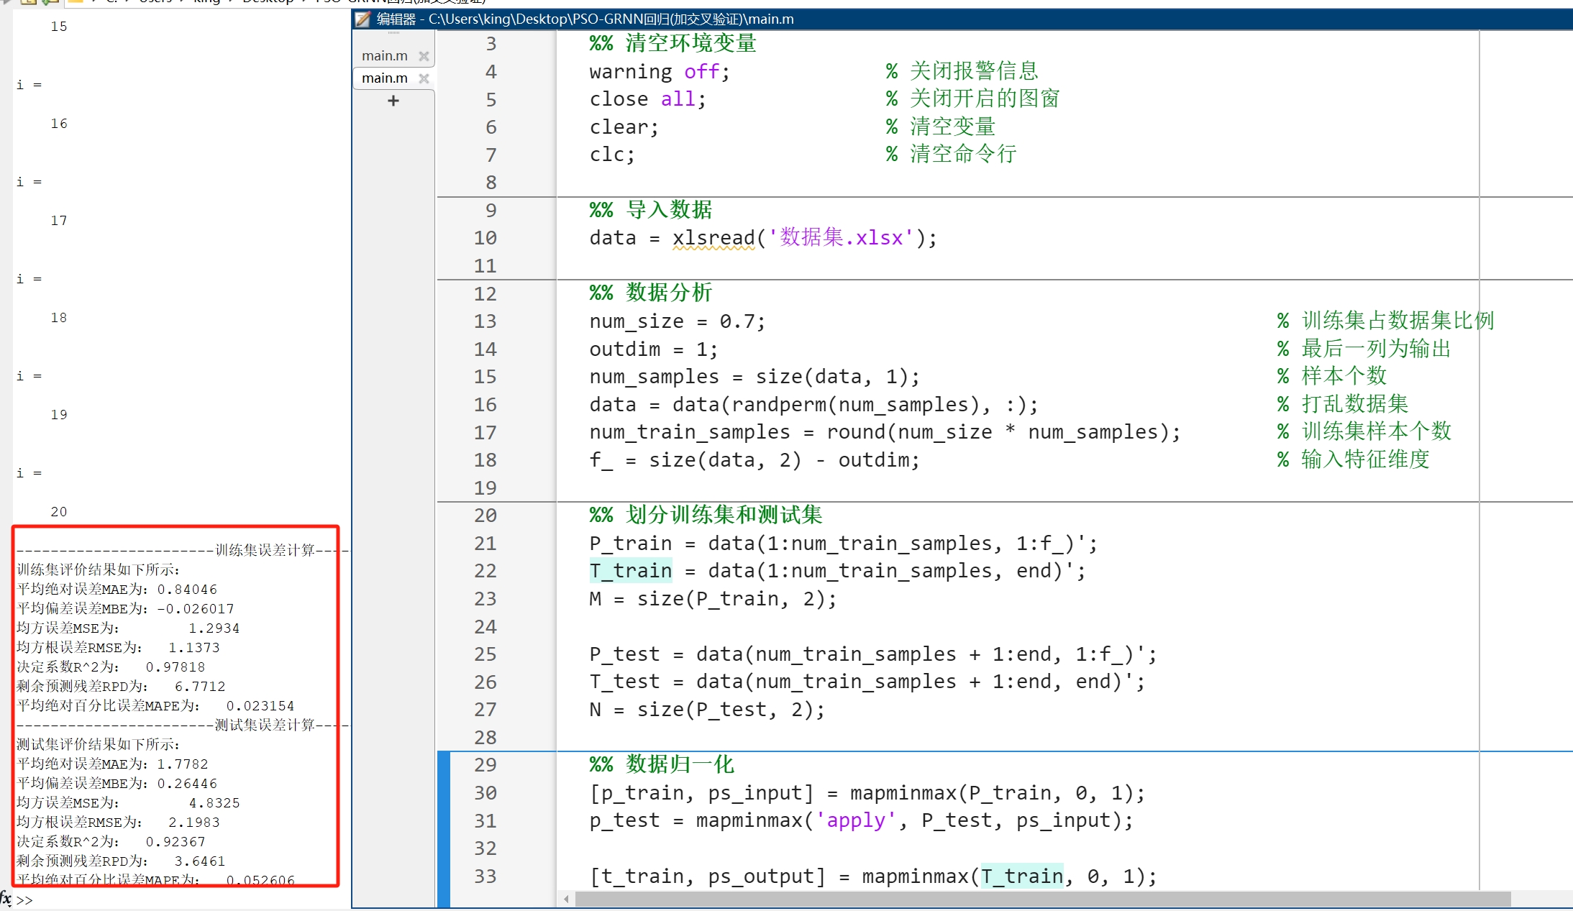Viewport: 1573px width, 911px height.
Task: Click the fx function browser icon
Action: (6, 898)
